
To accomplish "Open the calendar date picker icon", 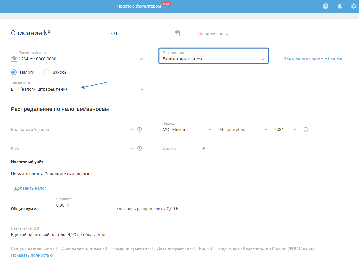I will pyautogui.click(x=177, y=33).
